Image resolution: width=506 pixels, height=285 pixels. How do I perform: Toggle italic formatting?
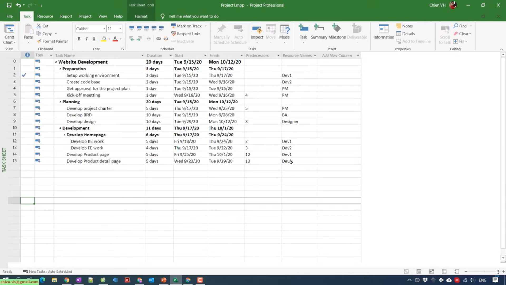point(86,39)
